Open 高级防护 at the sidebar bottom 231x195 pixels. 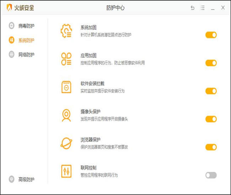point(26,179)
